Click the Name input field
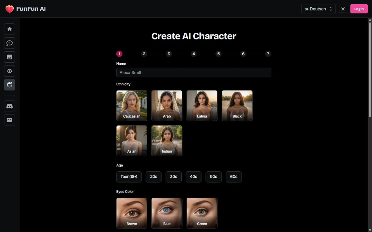The image size is (372, 232). tap(194, 72)
